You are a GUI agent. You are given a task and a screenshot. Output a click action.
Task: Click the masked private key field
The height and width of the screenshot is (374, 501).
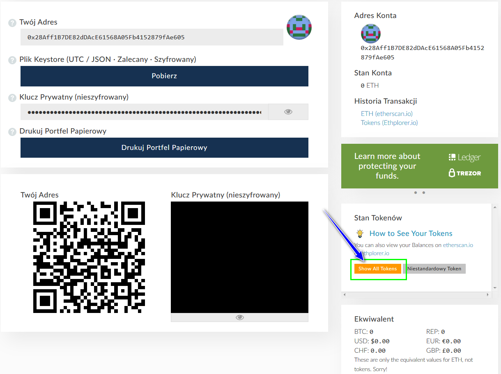tap(145, 112)
